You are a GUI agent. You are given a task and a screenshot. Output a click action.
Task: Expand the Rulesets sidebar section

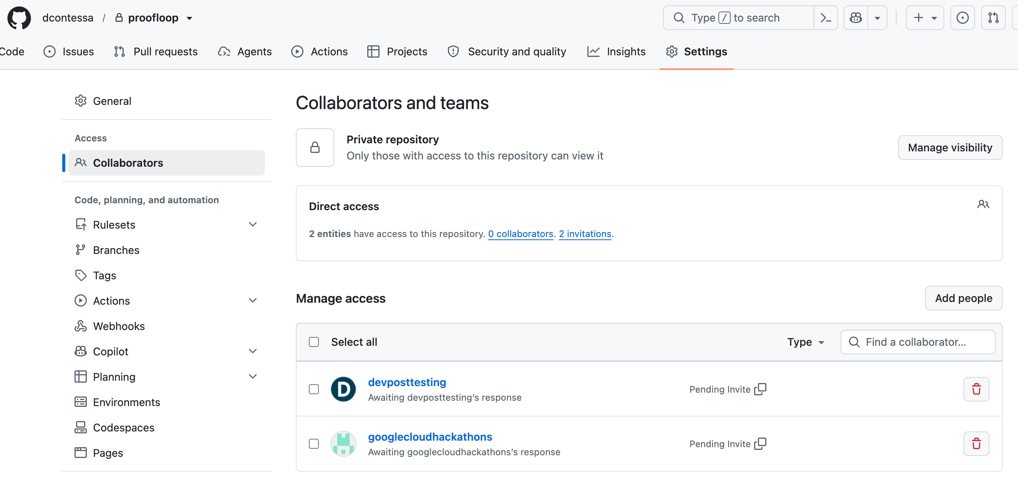click(x=252, y=224)
